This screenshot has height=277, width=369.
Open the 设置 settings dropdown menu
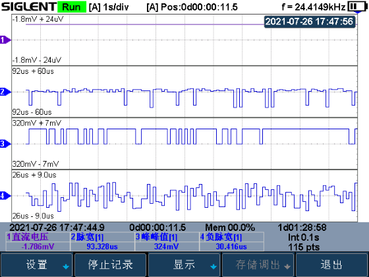pos(37,264)
